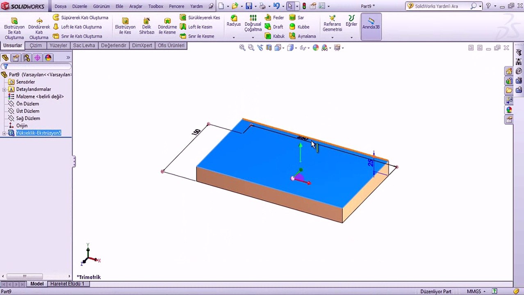Choose the Aynalama mirror tool
Image resolution: width=524 pixels, height=295 pixels.
pos(303,36)
